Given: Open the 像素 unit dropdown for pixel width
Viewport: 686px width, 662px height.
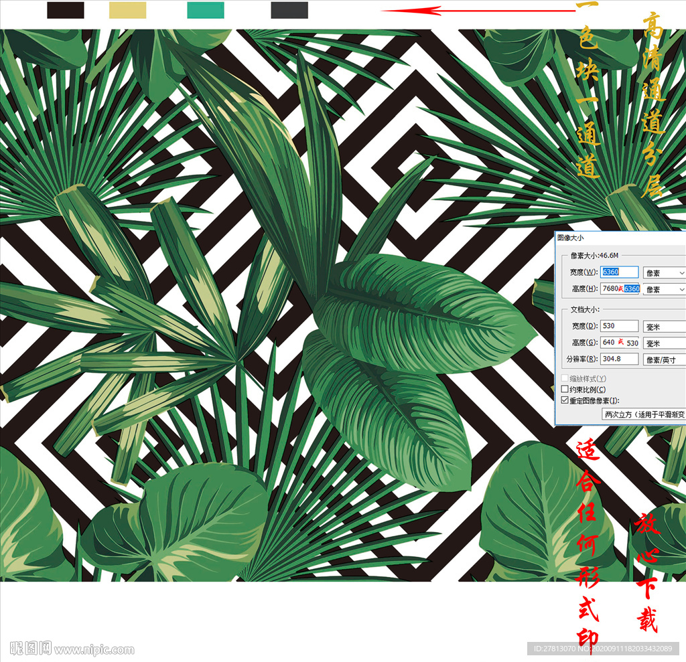Looking at the screenshot, I should [664, 273].
